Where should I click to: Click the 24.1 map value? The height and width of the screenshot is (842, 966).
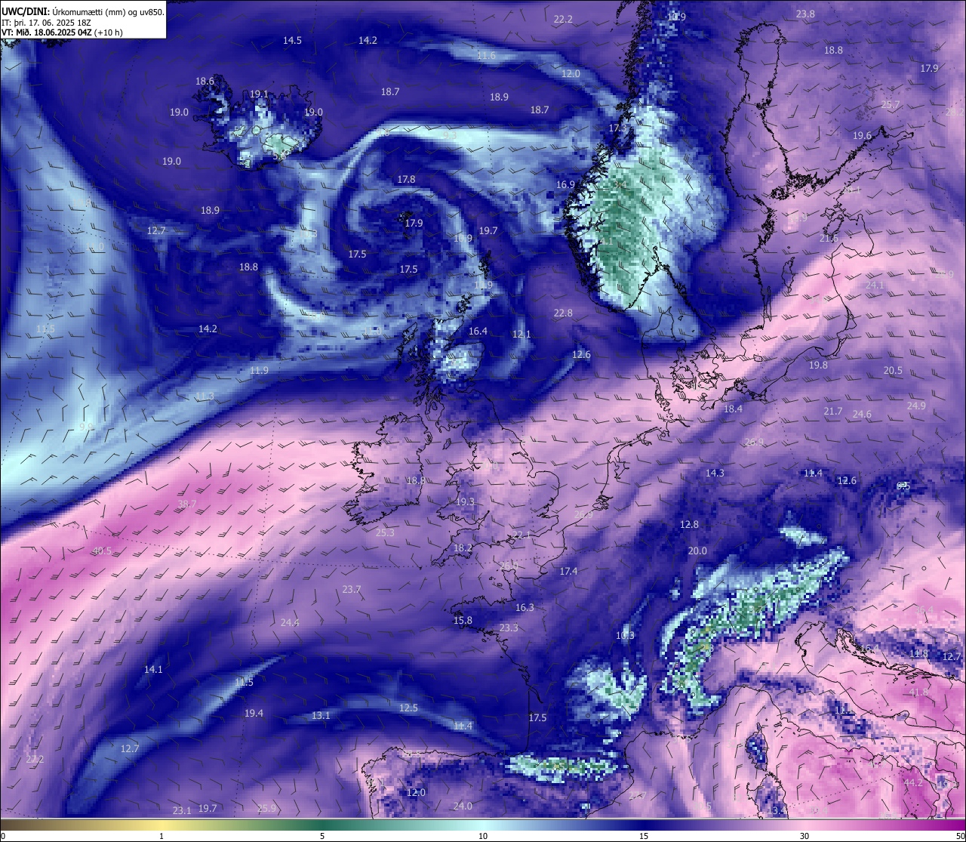(x=875, y=285)
